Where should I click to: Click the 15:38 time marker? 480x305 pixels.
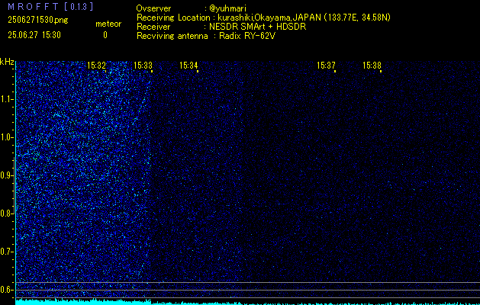372,65
